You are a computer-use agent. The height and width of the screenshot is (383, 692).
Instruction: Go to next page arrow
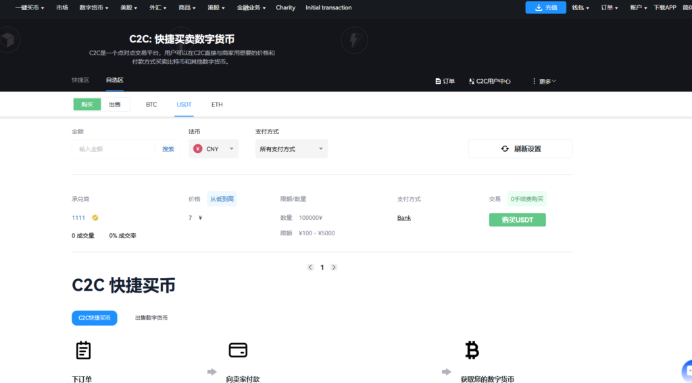point(334,267)
